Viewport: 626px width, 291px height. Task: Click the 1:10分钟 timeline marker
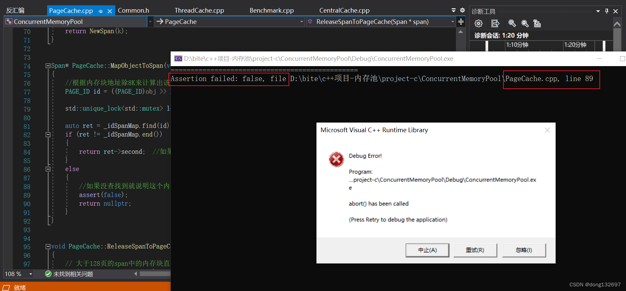(517, 45)
